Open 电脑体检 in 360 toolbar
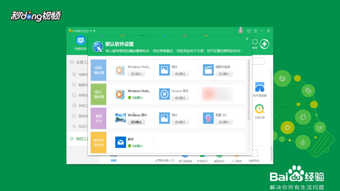The image size is (340, 191). pyautogui.click(x=81, y=43)
